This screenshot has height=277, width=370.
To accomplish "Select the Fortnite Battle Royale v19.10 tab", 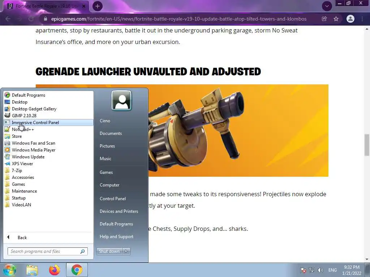I will pyautogui.click(x=46, y=6).
